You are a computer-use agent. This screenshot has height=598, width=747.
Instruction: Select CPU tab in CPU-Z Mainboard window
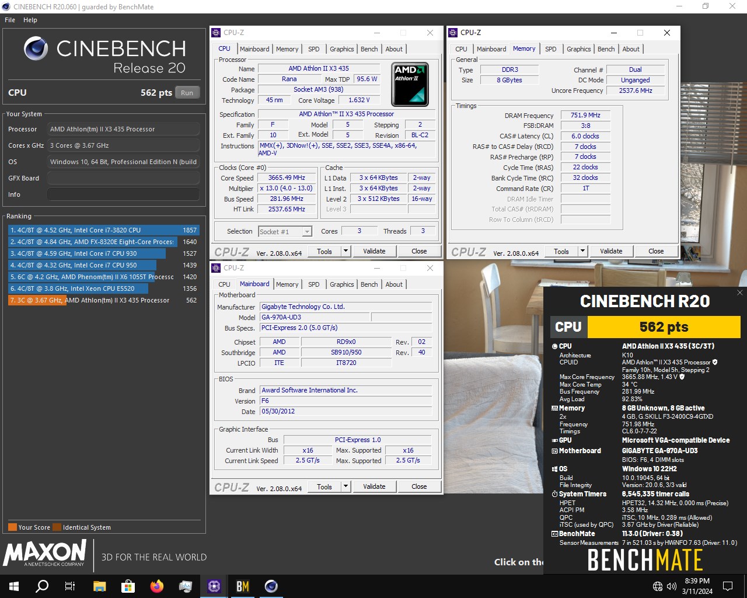coord(224,284)
